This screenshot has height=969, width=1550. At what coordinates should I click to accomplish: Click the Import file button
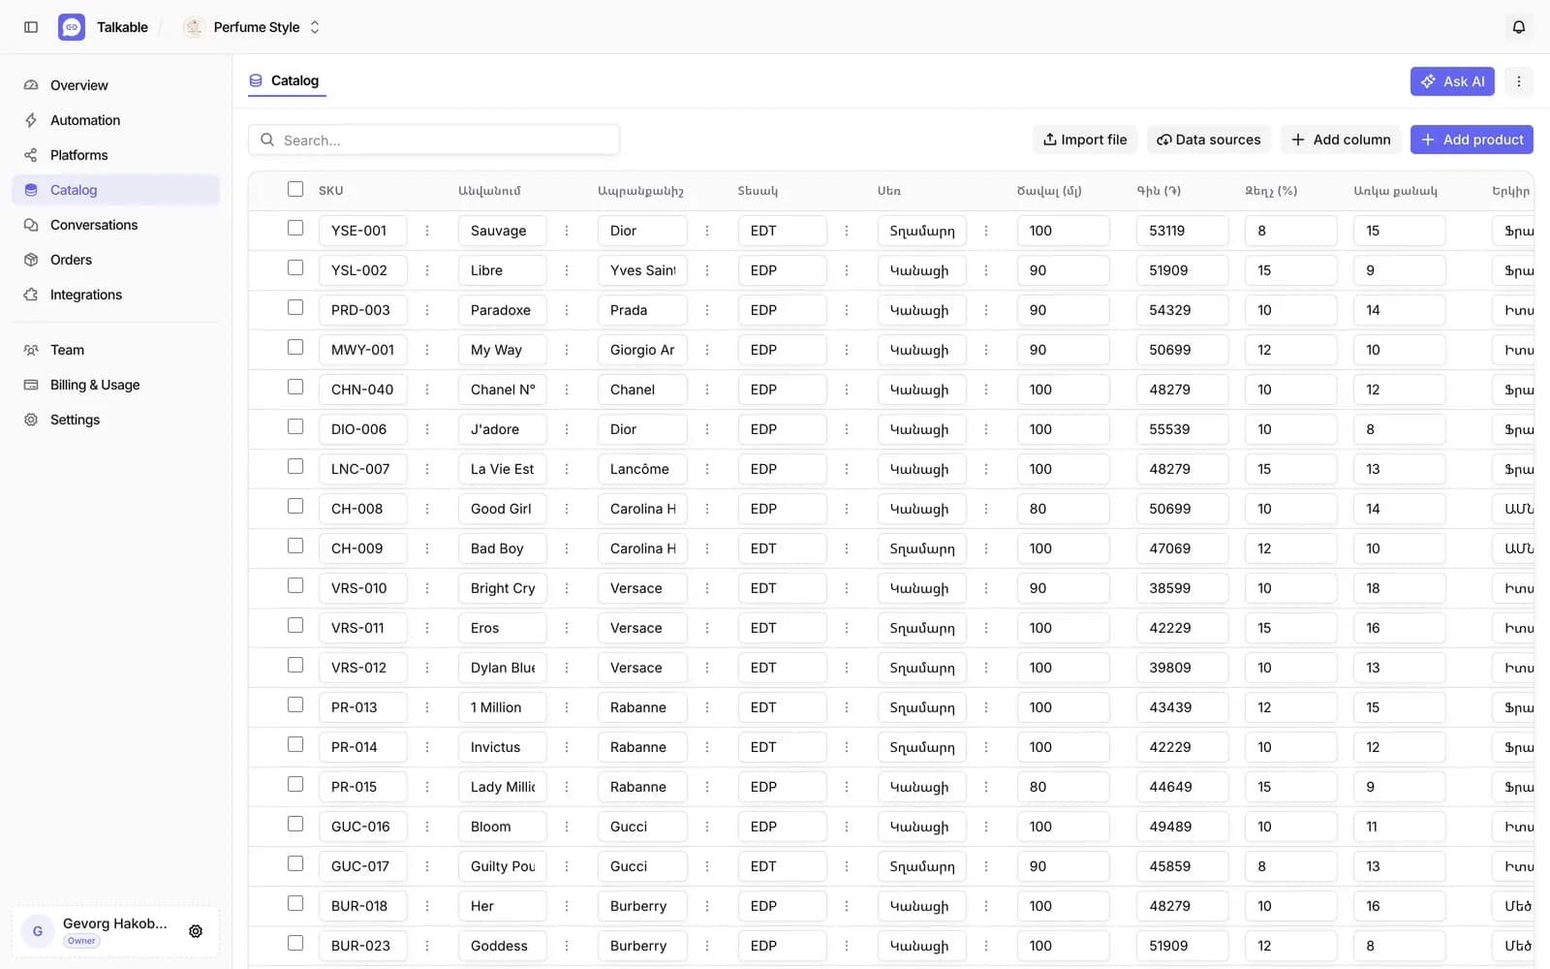(1085, 140)
